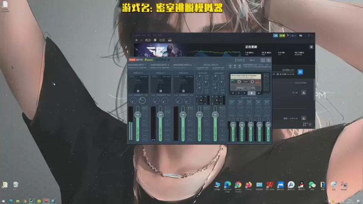Viewport: 363px width, 204px height.
Task: Click Steam icon in Windows taskbar
Action: tap(32, 201)
